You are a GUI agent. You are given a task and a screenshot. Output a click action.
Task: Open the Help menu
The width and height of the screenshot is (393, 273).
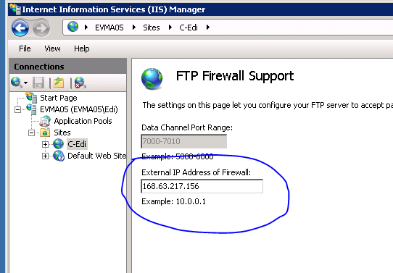[x=82, y=49]
